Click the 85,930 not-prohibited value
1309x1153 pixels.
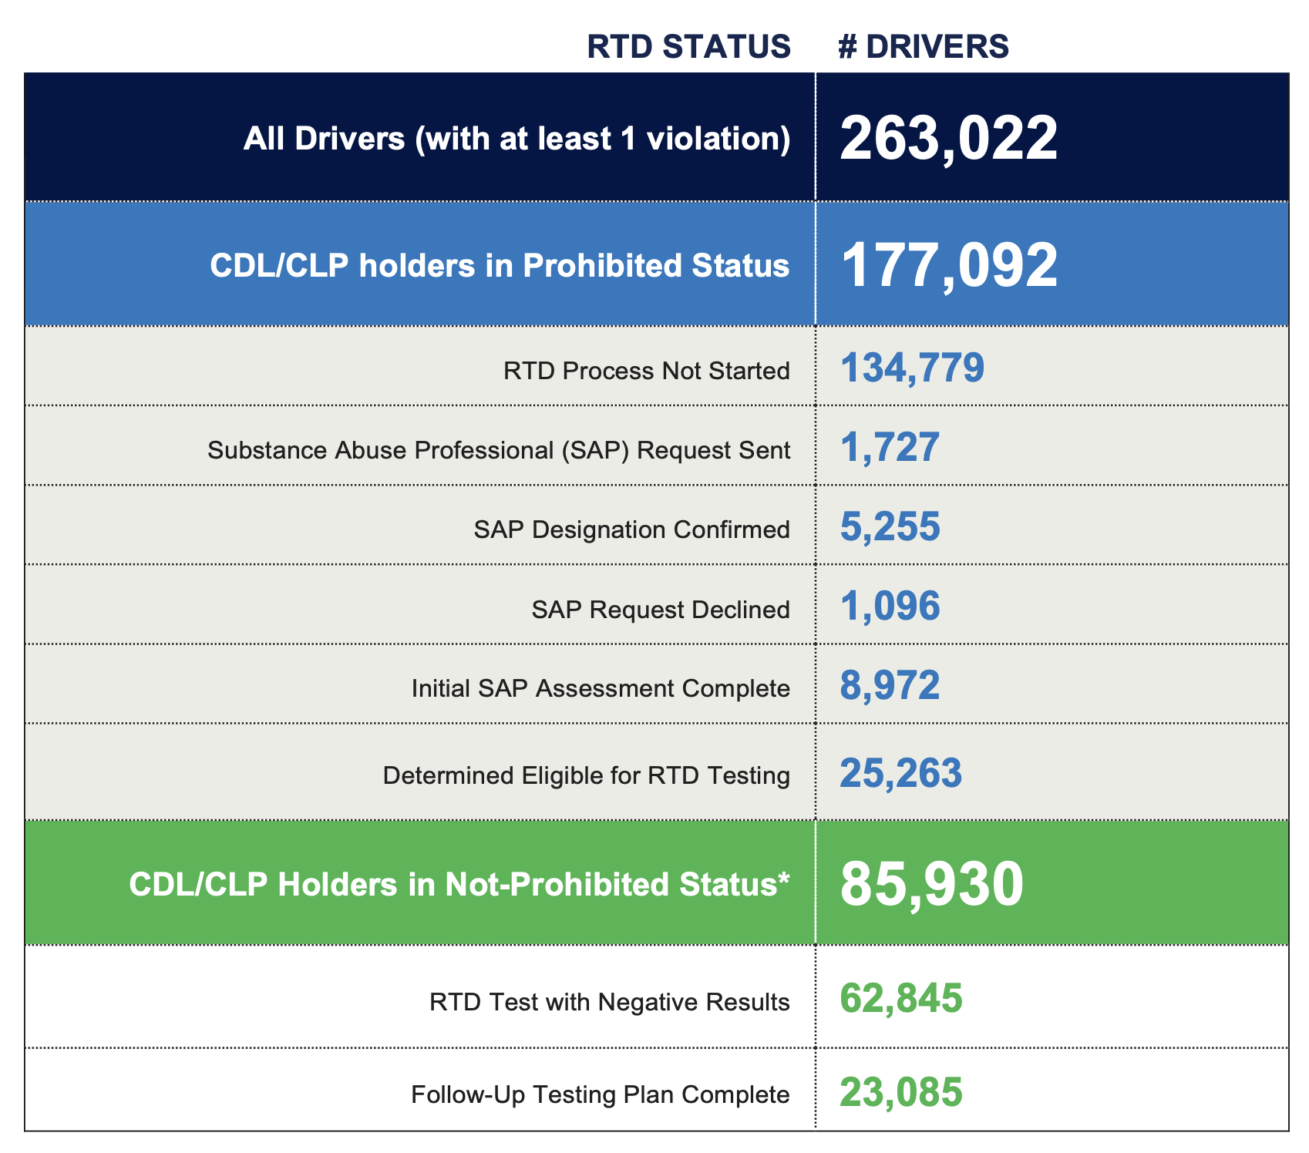tap(931, 884)
